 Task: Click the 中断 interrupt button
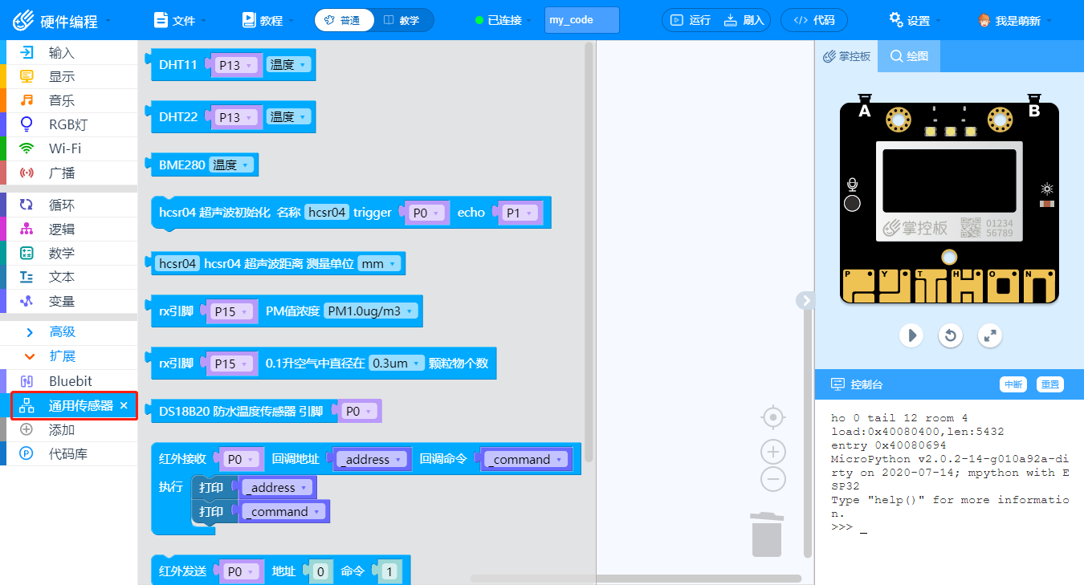click(x=1013, y=384)
